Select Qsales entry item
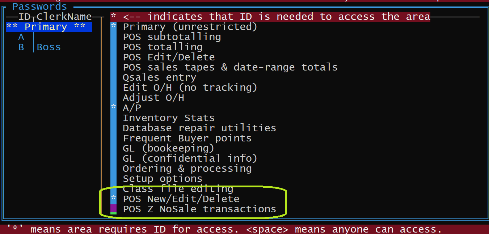The width and height of the screenshot is (489, 234). (159, 78)
